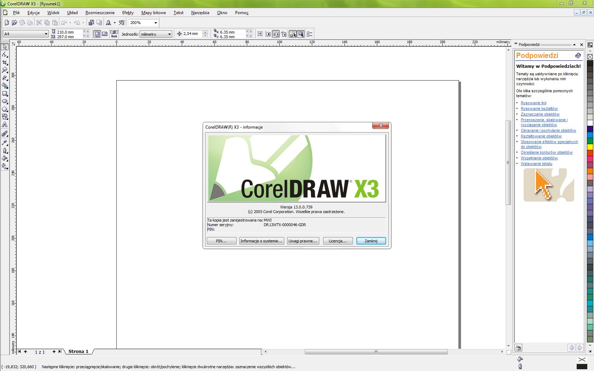The height and width of the screenshot is (371, 594).
Task: Toggle Dynamic Guides button
Action: coord(284,34)
